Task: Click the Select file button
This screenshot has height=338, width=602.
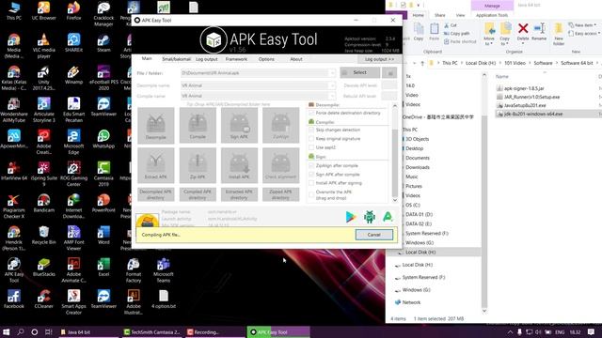Action: 359,72
